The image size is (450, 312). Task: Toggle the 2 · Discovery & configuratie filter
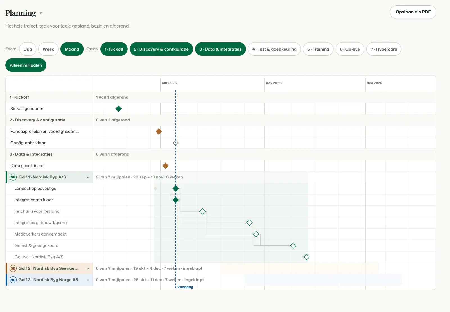pos(161,49)
